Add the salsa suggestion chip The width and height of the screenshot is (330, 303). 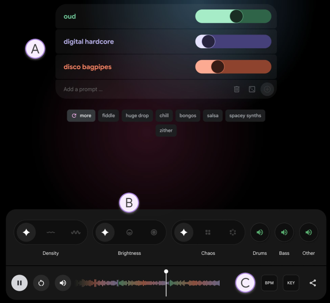213,115
